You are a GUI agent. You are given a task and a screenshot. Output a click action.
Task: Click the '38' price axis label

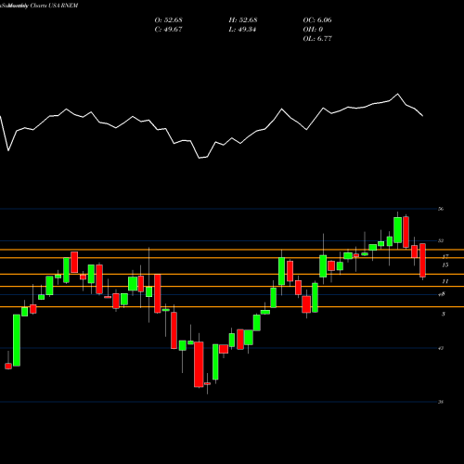(x=441, y=402)
